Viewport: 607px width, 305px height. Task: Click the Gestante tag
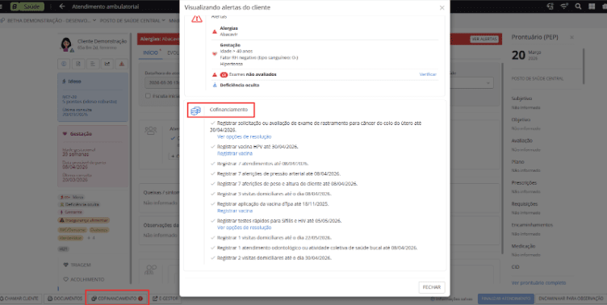point(70,212)
